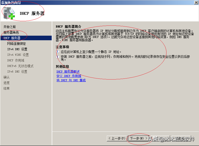The image size is (199, 146).
Task: Open 定义 DHCP 作用域 link
Action: (69, 76)
